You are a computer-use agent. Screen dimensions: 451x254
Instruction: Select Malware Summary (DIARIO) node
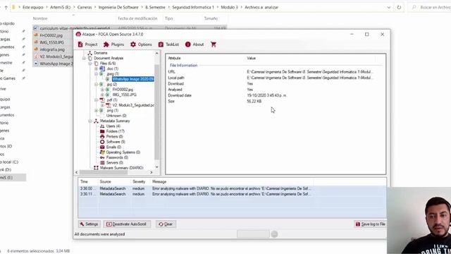121,168
